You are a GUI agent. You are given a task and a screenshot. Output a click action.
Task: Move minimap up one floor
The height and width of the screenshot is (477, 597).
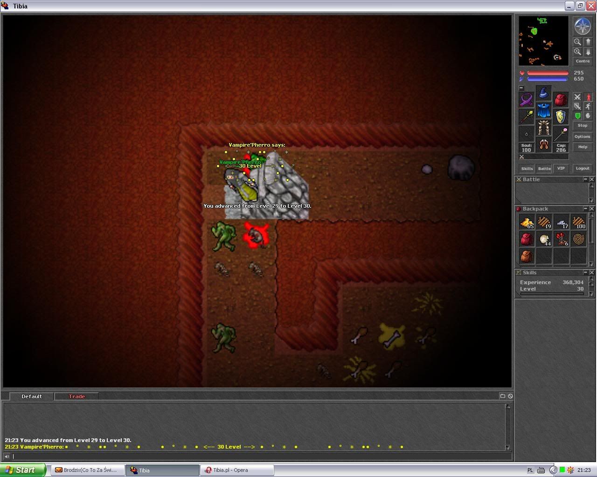point(588,42)
